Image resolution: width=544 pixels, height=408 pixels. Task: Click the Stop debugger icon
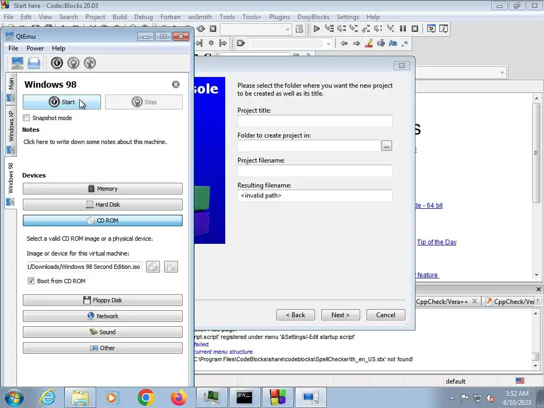point(415,29)
